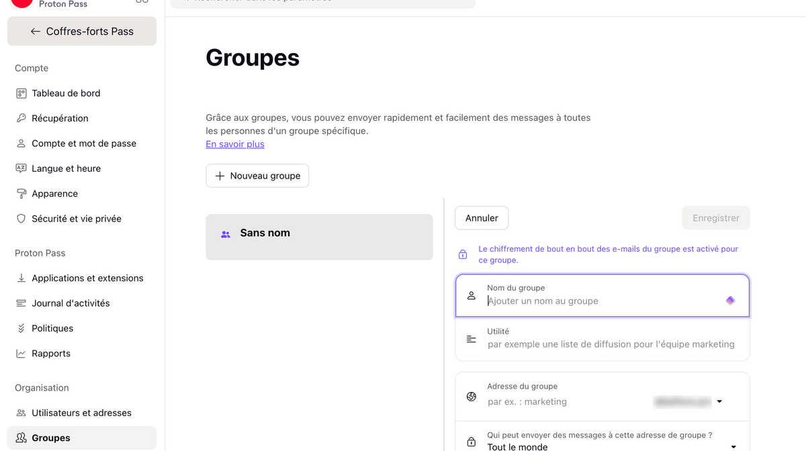Viewport: 806px width, 451px height.
Task: Follow the En savoir plus link
Action: (x=235, y=144)
